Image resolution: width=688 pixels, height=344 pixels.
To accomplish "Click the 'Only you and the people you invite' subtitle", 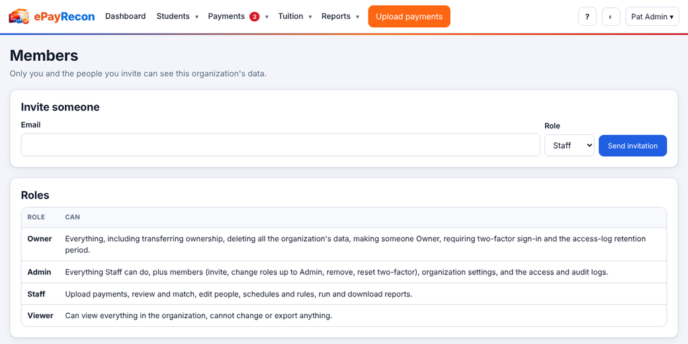I will pos(138,73).
